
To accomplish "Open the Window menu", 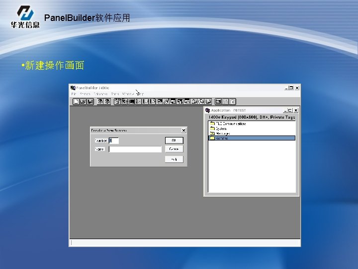I will (x=128, y=94).
